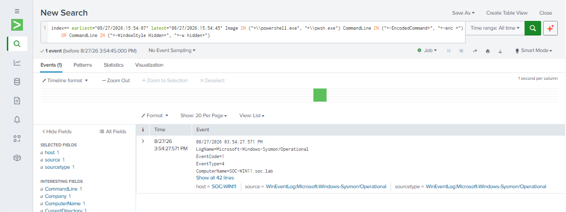
Task: Stop the search job
Action: pos(461,51)
